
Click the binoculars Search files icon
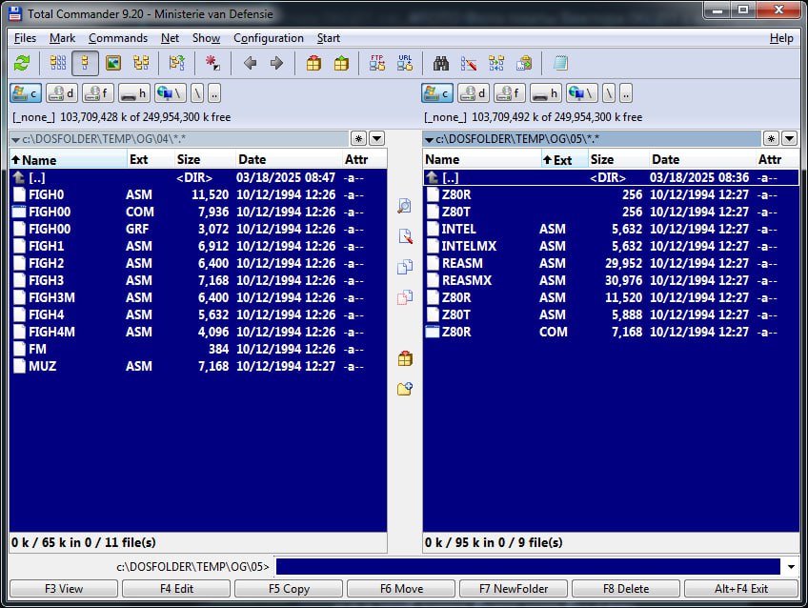tap(441, 64)
